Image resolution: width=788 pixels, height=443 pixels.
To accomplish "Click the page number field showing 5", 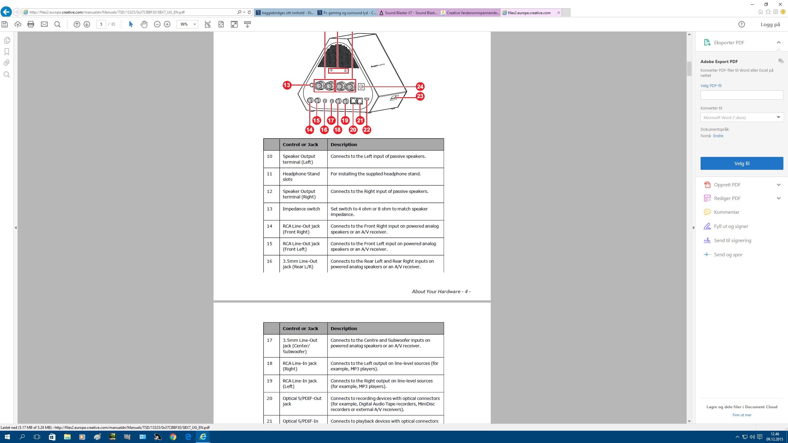I will coord(101,24).
